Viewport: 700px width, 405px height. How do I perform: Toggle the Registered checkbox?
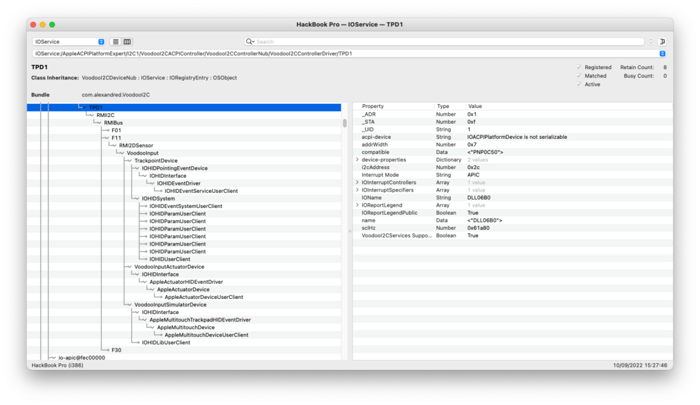[x=579, y=68]
